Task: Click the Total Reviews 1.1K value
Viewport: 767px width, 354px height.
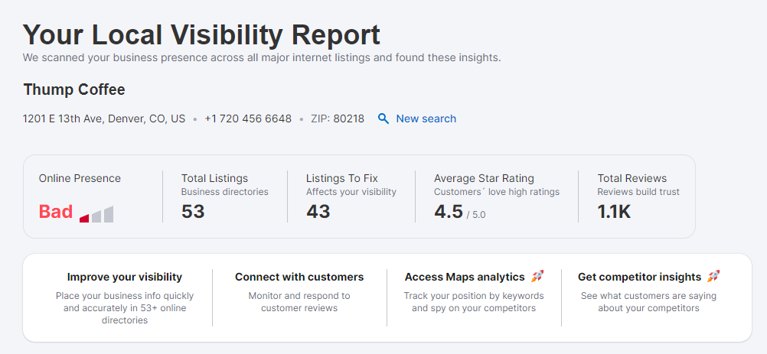Action: [x=615, y=212]
